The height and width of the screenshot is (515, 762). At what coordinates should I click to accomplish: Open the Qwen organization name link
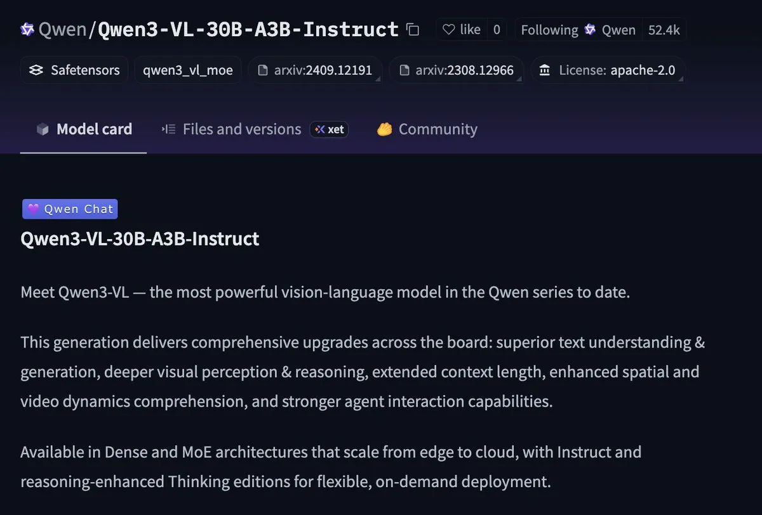pyautogui.click(x=62, y=30)
